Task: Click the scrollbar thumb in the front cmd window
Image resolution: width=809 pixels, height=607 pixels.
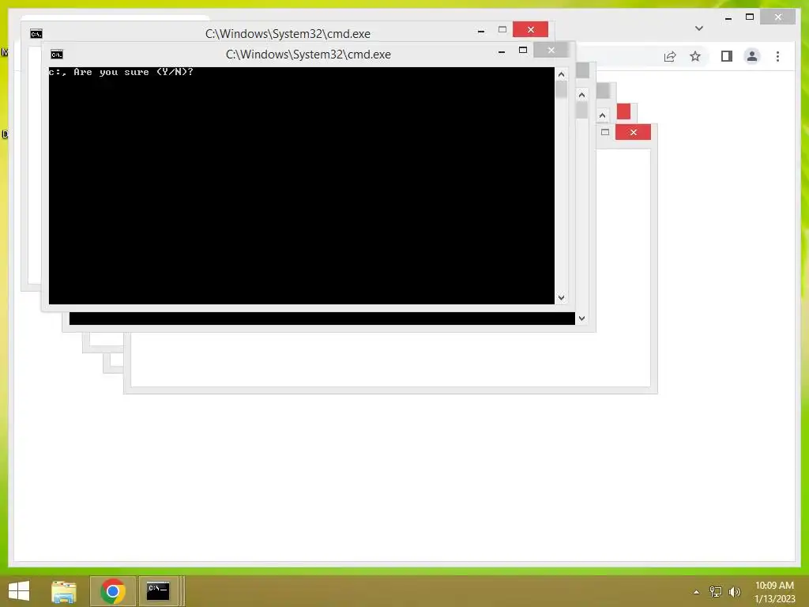Action: 562,90
